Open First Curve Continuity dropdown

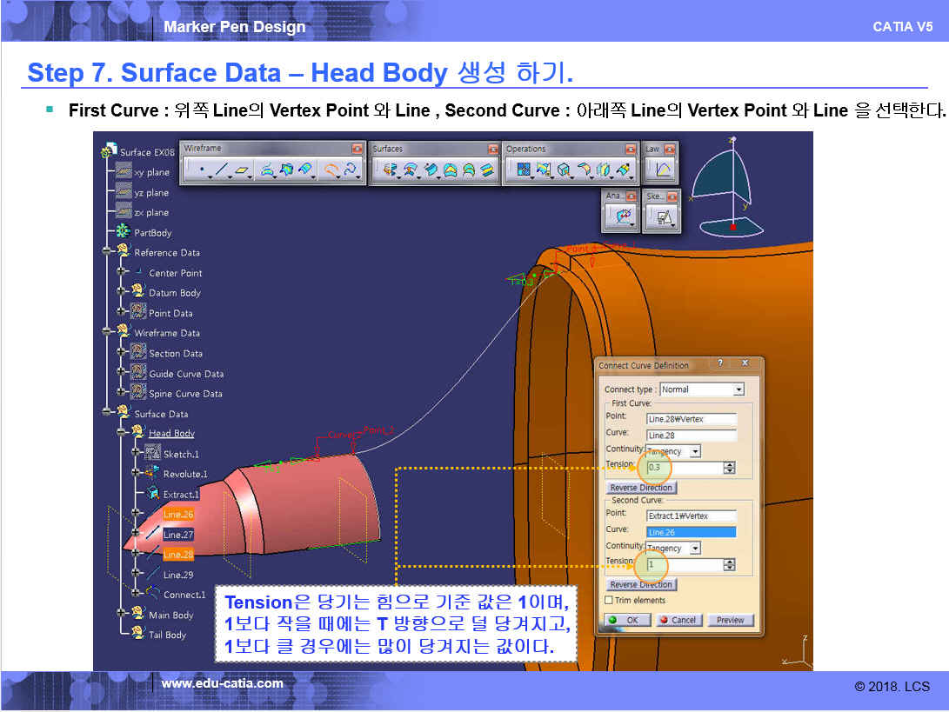tap(694, 452)
